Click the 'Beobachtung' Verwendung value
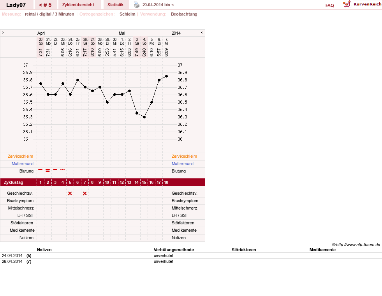382x296 pixels. [184, 14]
